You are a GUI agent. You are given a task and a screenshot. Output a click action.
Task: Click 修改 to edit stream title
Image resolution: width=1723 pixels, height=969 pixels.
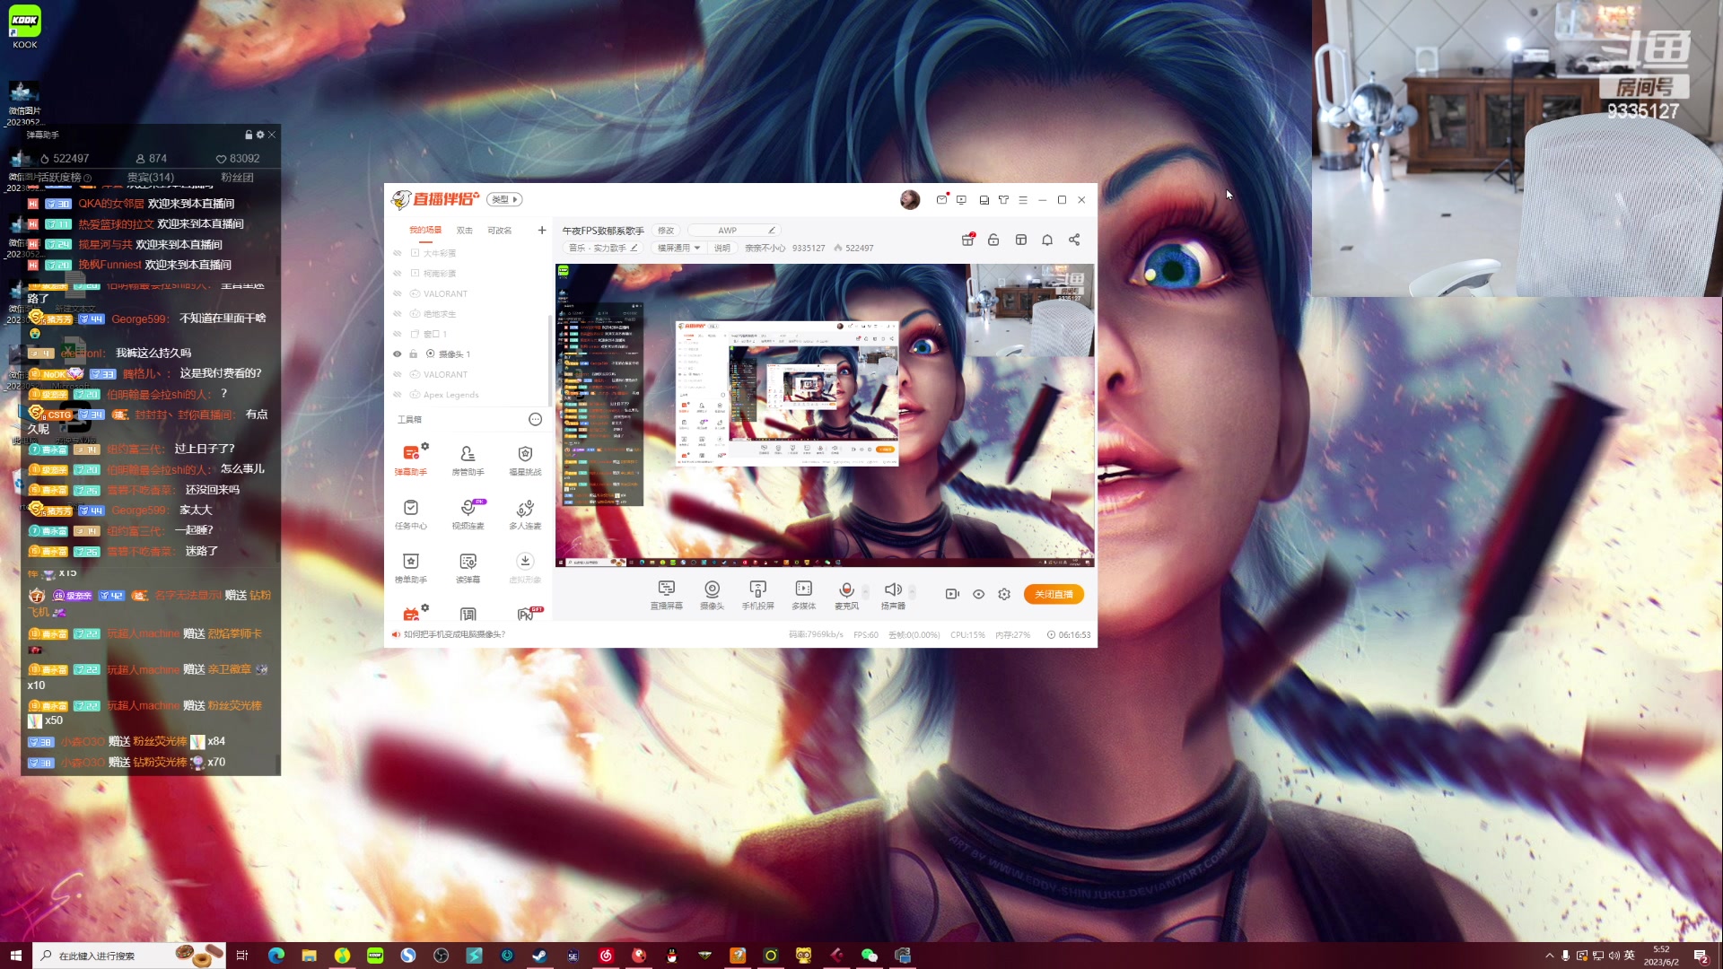[666, 231]
